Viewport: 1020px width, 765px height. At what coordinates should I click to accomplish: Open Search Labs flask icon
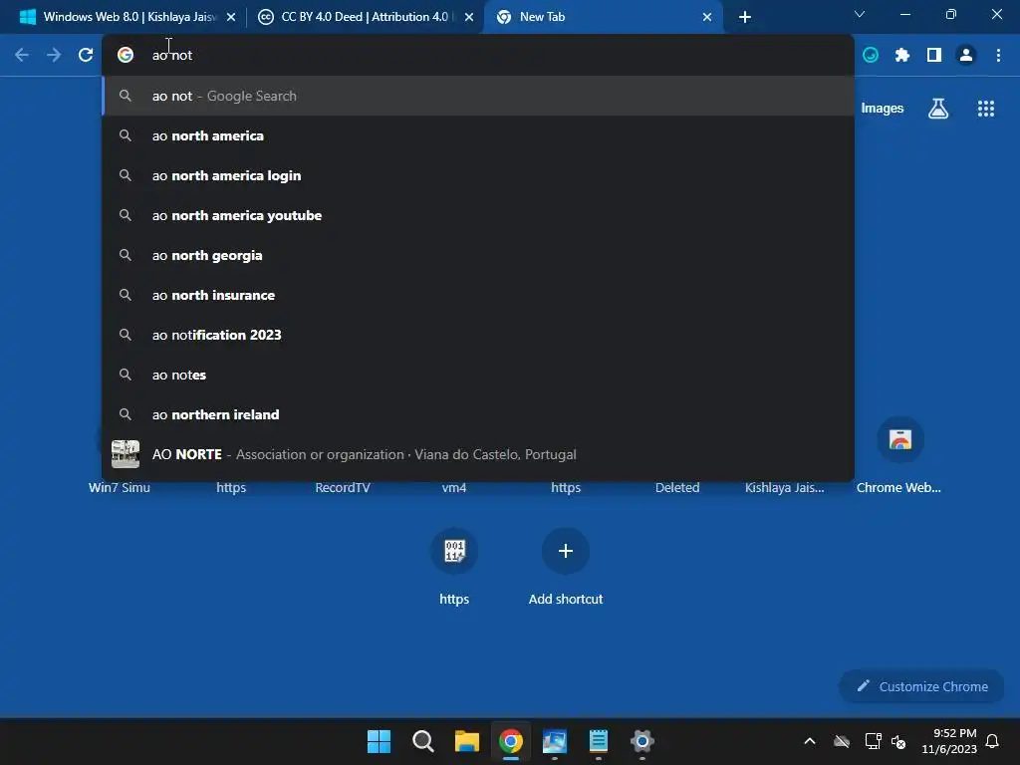[x=938, y=109]
